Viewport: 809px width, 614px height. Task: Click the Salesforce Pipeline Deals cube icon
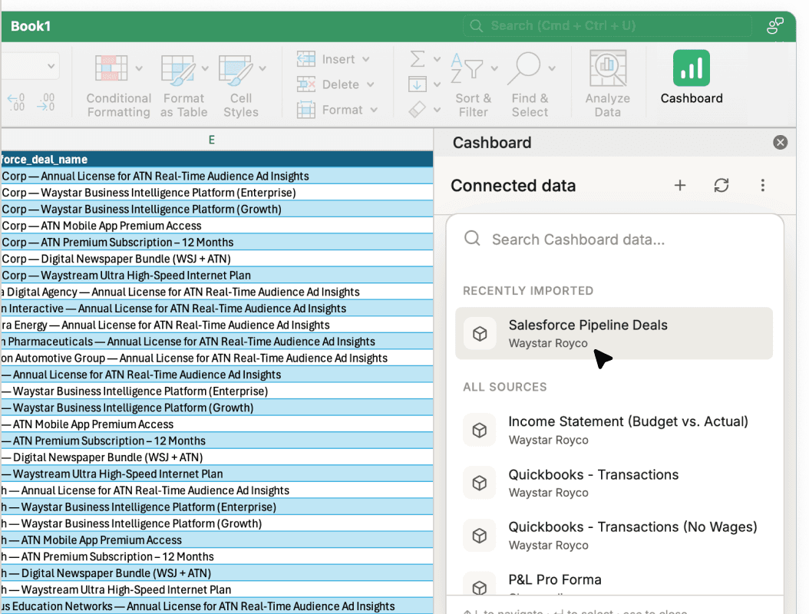[480, 333]
